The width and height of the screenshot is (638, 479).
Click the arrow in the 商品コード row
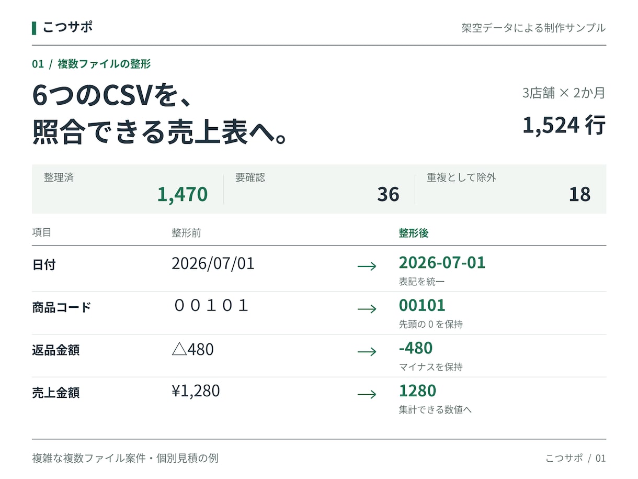(x=367, y=309)
